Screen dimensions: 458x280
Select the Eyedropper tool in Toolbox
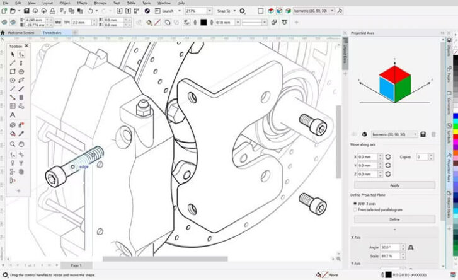(21, 134)
